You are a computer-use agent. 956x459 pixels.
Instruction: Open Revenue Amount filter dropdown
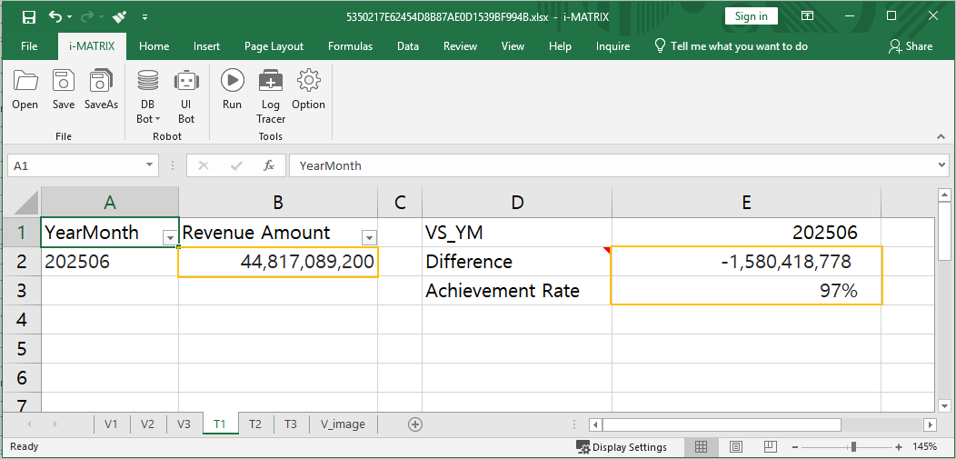click(369, 238)
